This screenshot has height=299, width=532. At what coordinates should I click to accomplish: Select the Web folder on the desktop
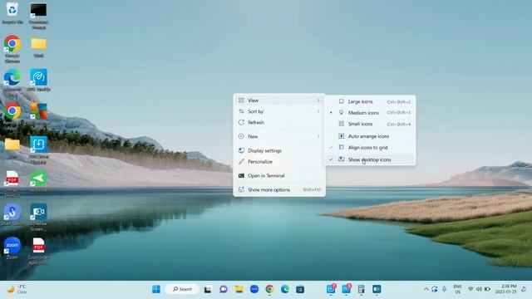(39, 47)
